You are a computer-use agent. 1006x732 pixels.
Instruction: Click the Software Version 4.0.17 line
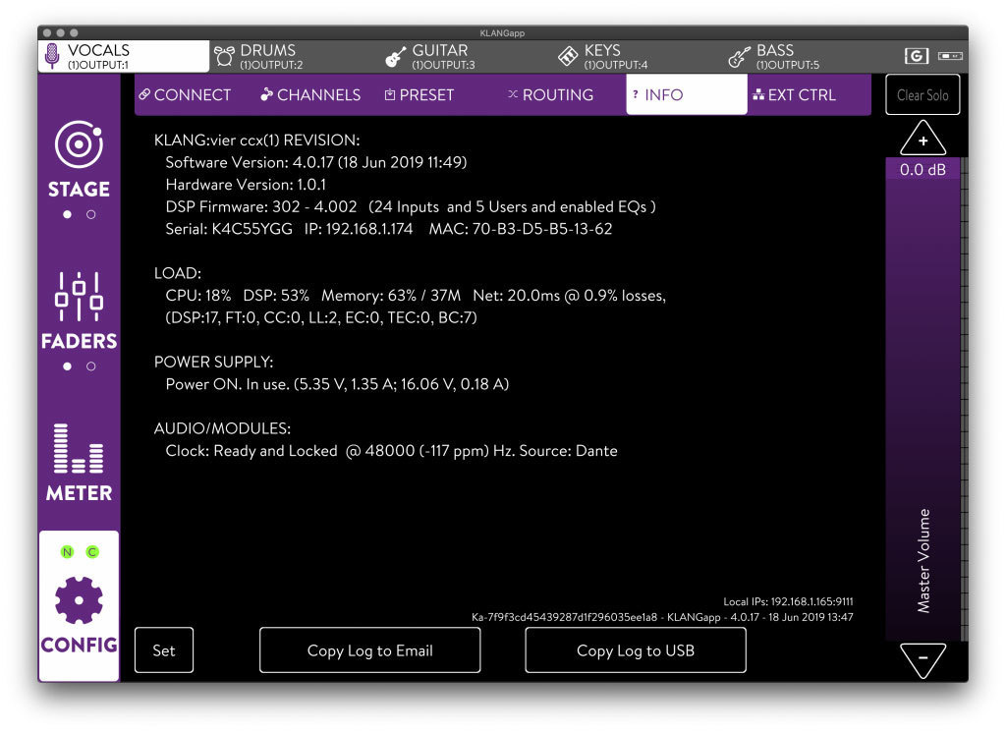tap(315, 162)
